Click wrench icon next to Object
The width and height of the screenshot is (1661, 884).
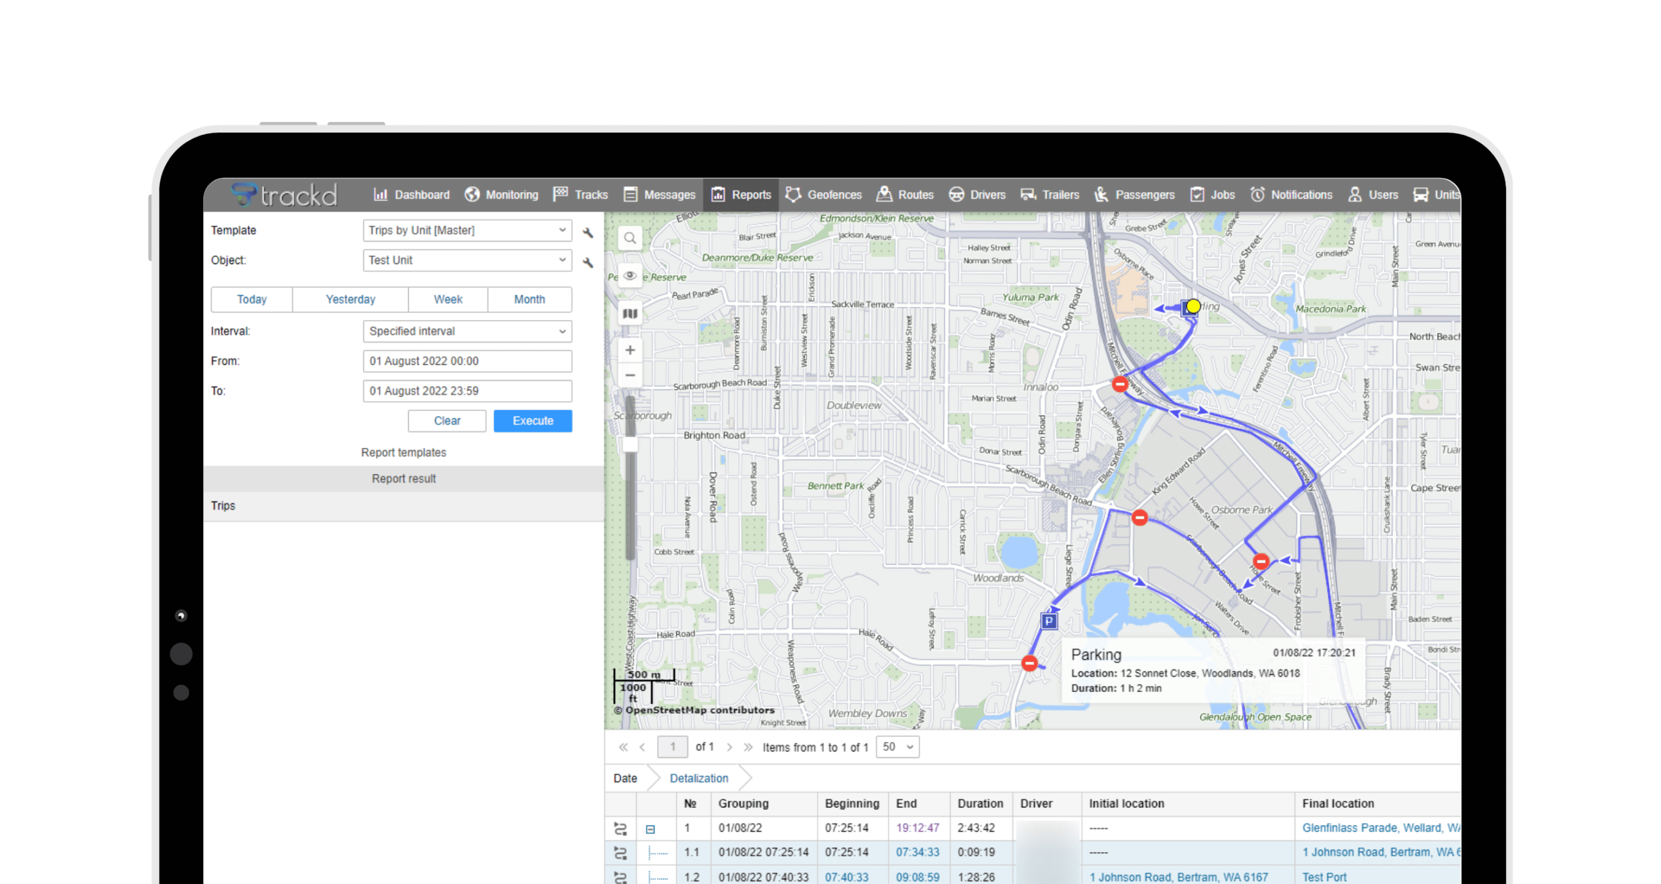tap(588, 262)
